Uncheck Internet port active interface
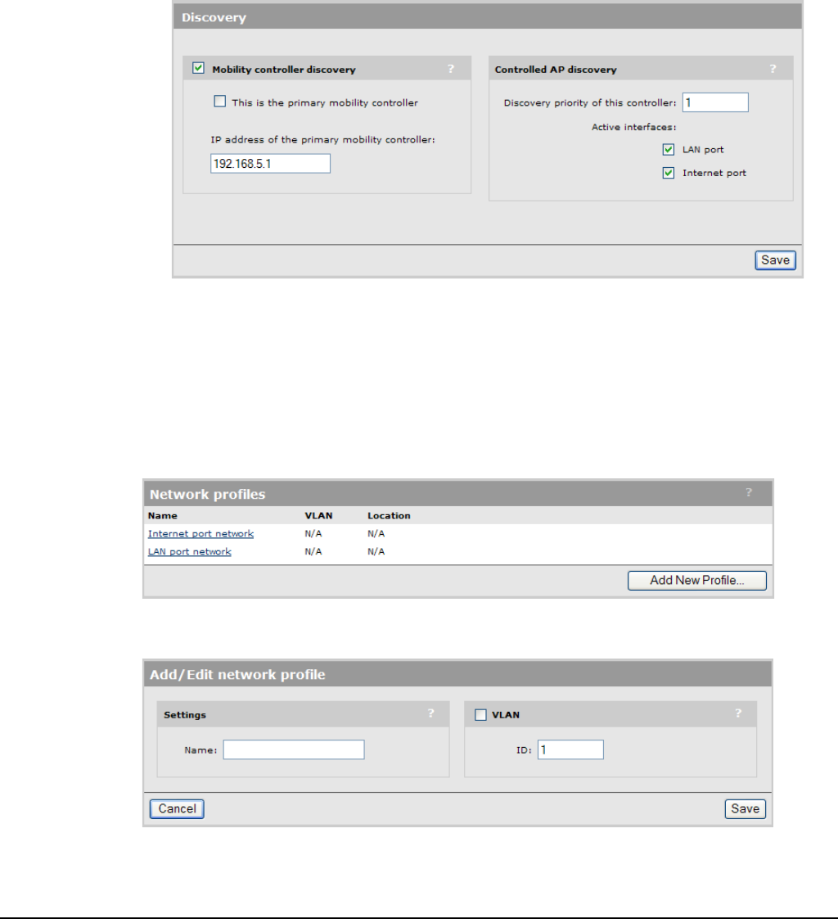The image size is (838, 919). pyautogui.click(x=668, y=173)
